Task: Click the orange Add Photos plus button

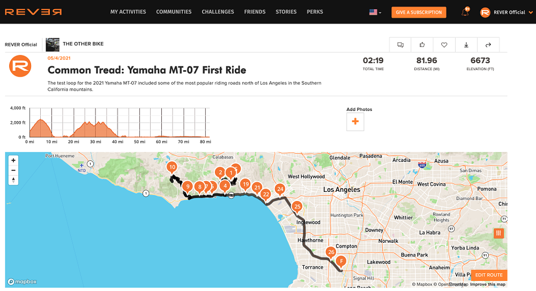Action: (x=355, y=122)
